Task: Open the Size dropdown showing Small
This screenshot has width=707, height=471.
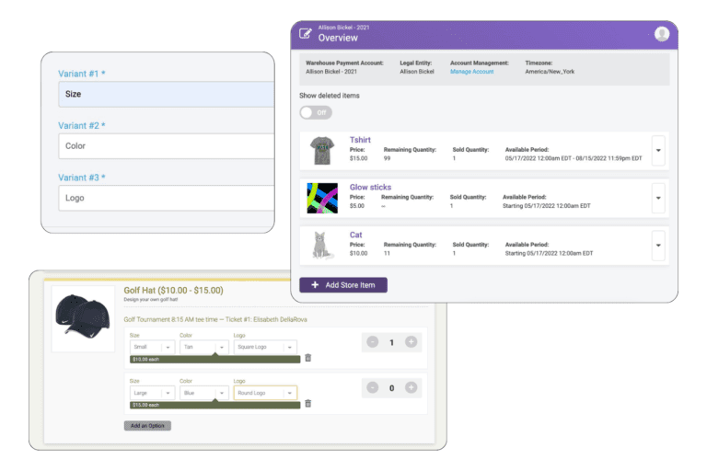Action: 152,348
